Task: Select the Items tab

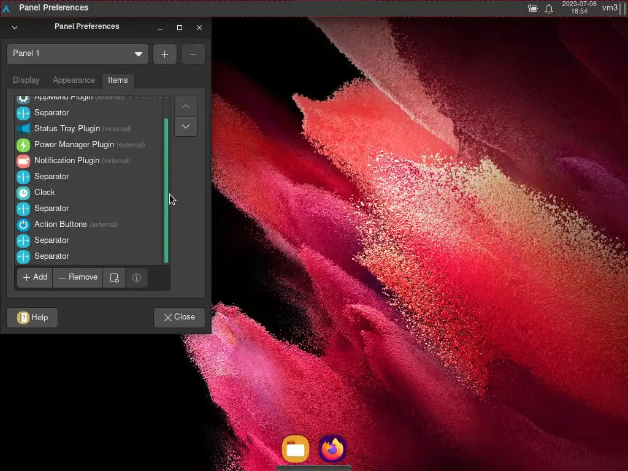Action: tap(118, 80)
